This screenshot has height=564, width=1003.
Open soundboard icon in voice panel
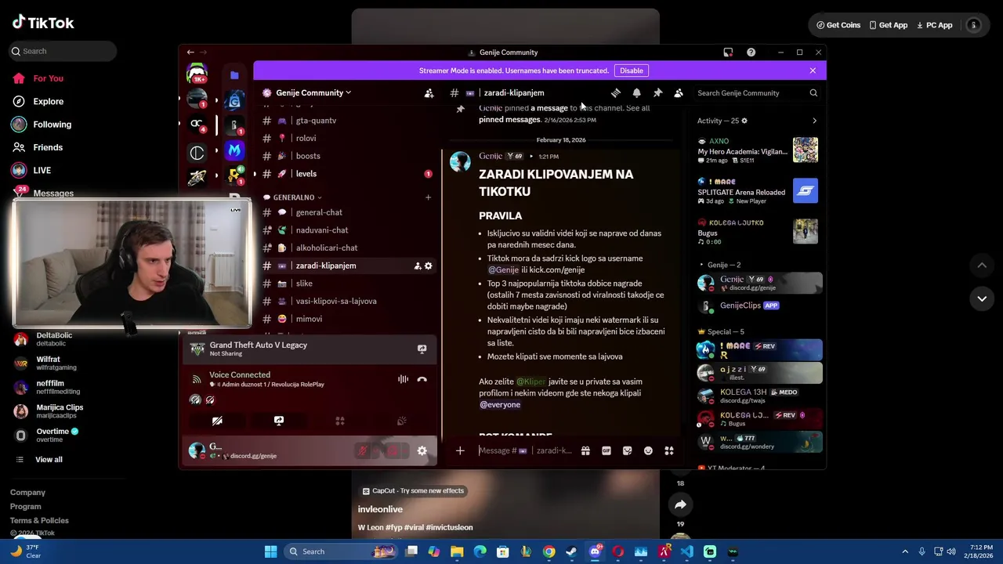[401, 421]
